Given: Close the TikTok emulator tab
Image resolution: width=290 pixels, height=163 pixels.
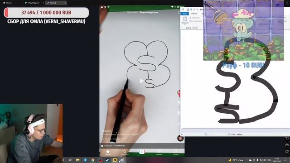Looking at the screenshot, I should point(65,3).
